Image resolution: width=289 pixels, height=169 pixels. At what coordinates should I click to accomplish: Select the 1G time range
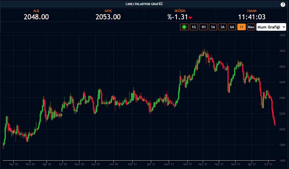point(194,27)
